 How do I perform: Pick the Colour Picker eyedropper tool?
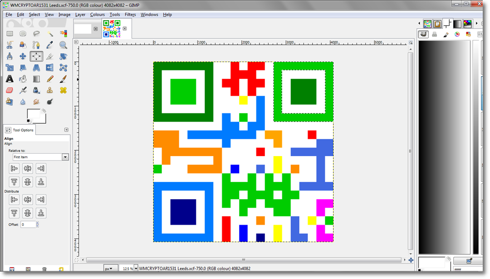pyautogui.click(x=50, y=45)
